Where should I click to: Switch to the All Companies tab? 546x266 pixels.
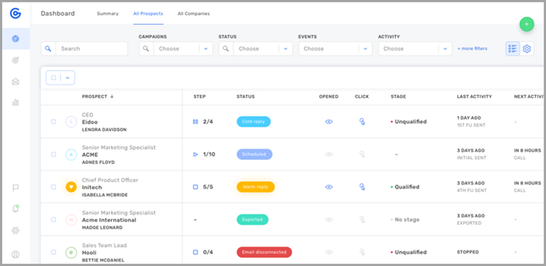pos(193,13)
